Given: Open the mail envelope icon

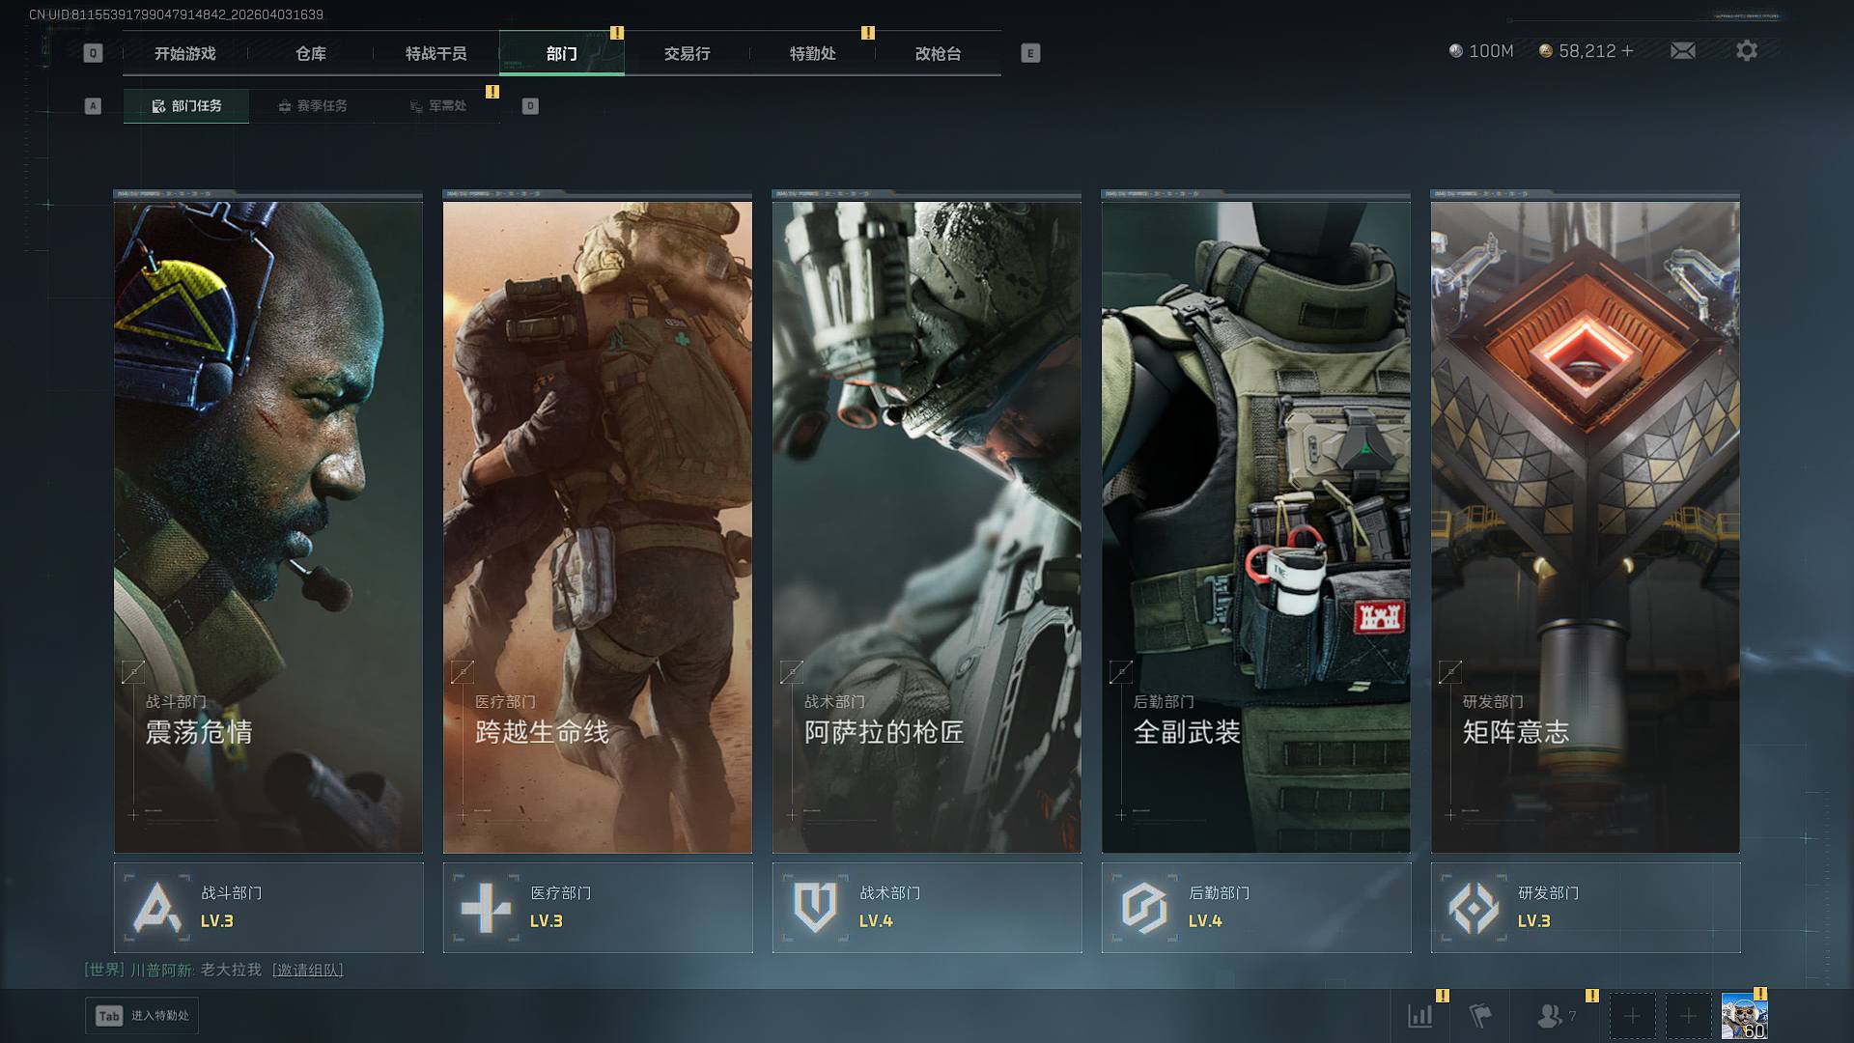Looking at the screenshot, I should point(1682,50).
